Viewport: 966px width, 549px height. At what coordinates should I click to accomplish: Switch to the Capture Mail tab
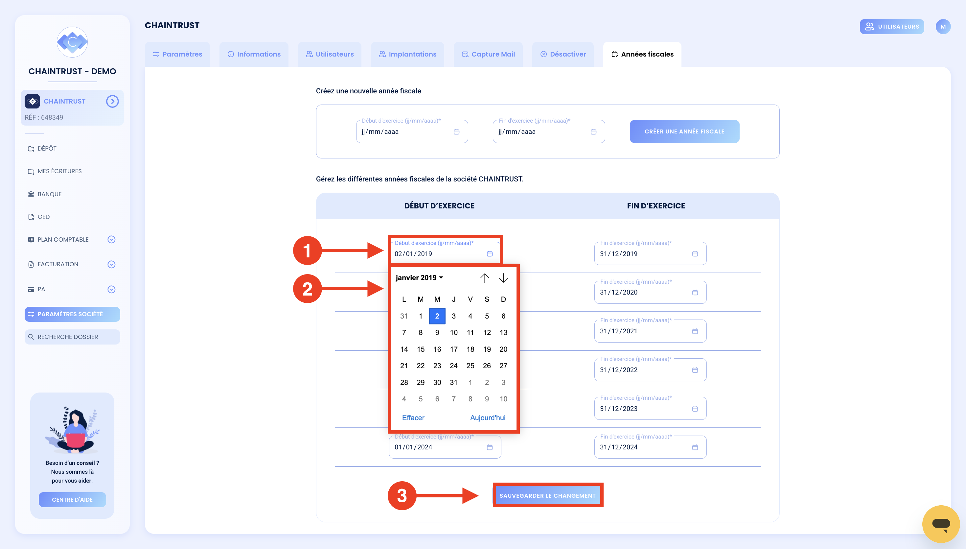click(x=488, y=54)
